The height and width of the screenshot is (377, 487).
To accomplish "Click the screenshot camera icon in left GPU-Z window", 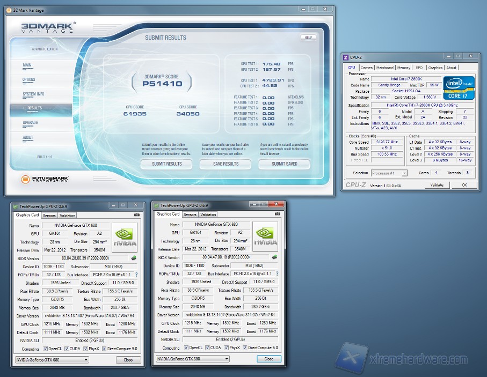I will [136, 216].
